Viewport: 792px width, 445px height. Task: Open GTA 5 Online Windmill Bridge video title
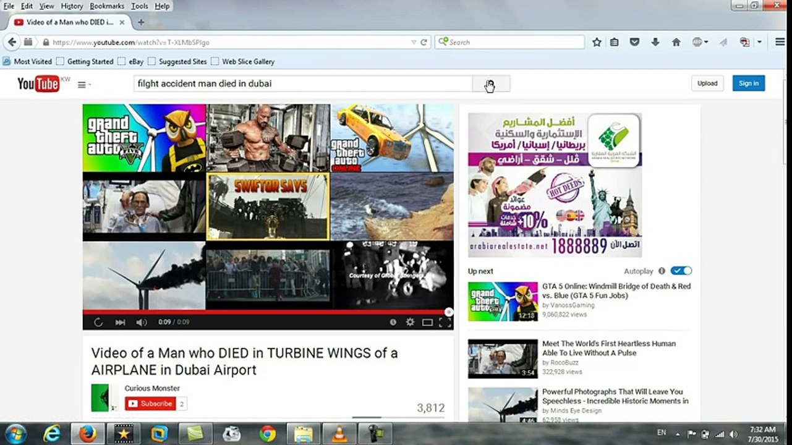(x=616, y=290)
